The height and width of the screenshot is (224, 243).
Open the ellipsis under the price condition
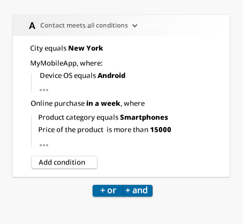point(44,145)
